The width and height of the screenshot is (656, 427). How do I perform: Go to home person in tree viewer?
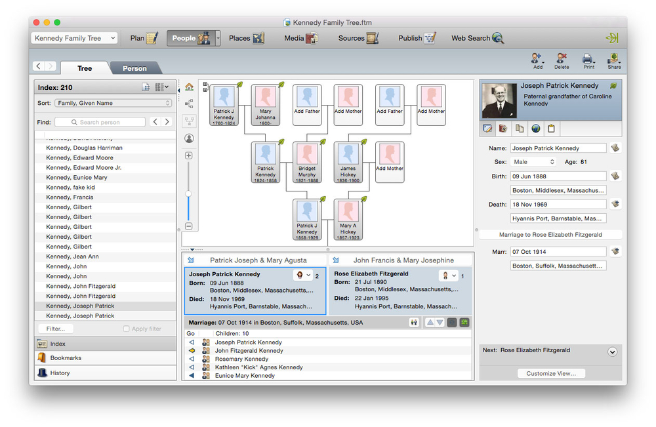pyautogui.click(x=189, y=87)
